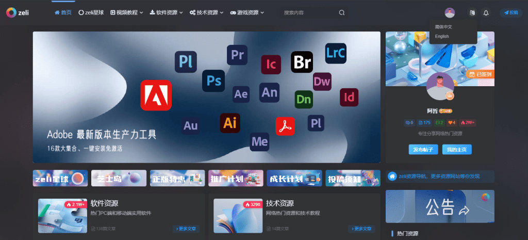Viewport: 528px width, 240px height.
Task: Click the language translate icon
Action: click(472, 13)
